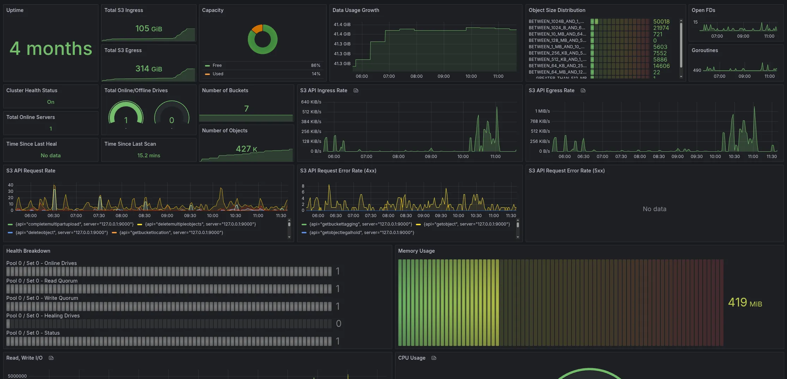Open the Health Breakdown panel menu
This screenshot has height=379, width=787.
[28, 251]
